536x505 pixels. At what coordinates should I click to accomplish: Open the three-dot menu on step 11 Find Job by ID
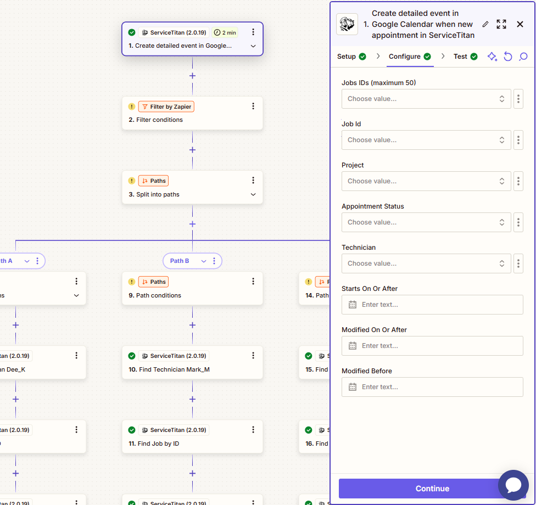[253, 429]
